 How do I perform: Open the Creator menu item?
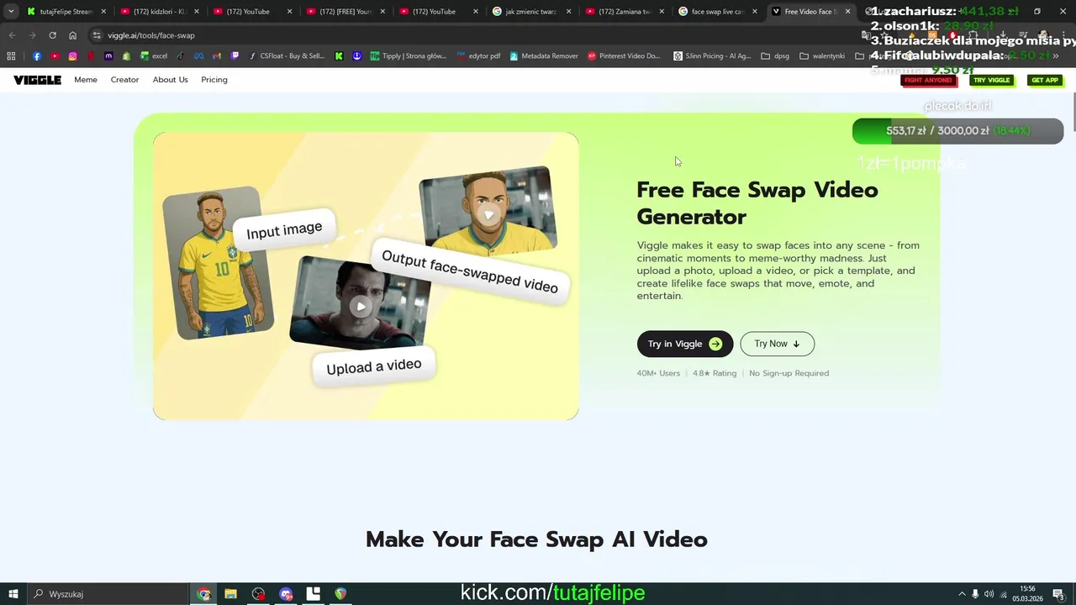click(x=124, y=80)
